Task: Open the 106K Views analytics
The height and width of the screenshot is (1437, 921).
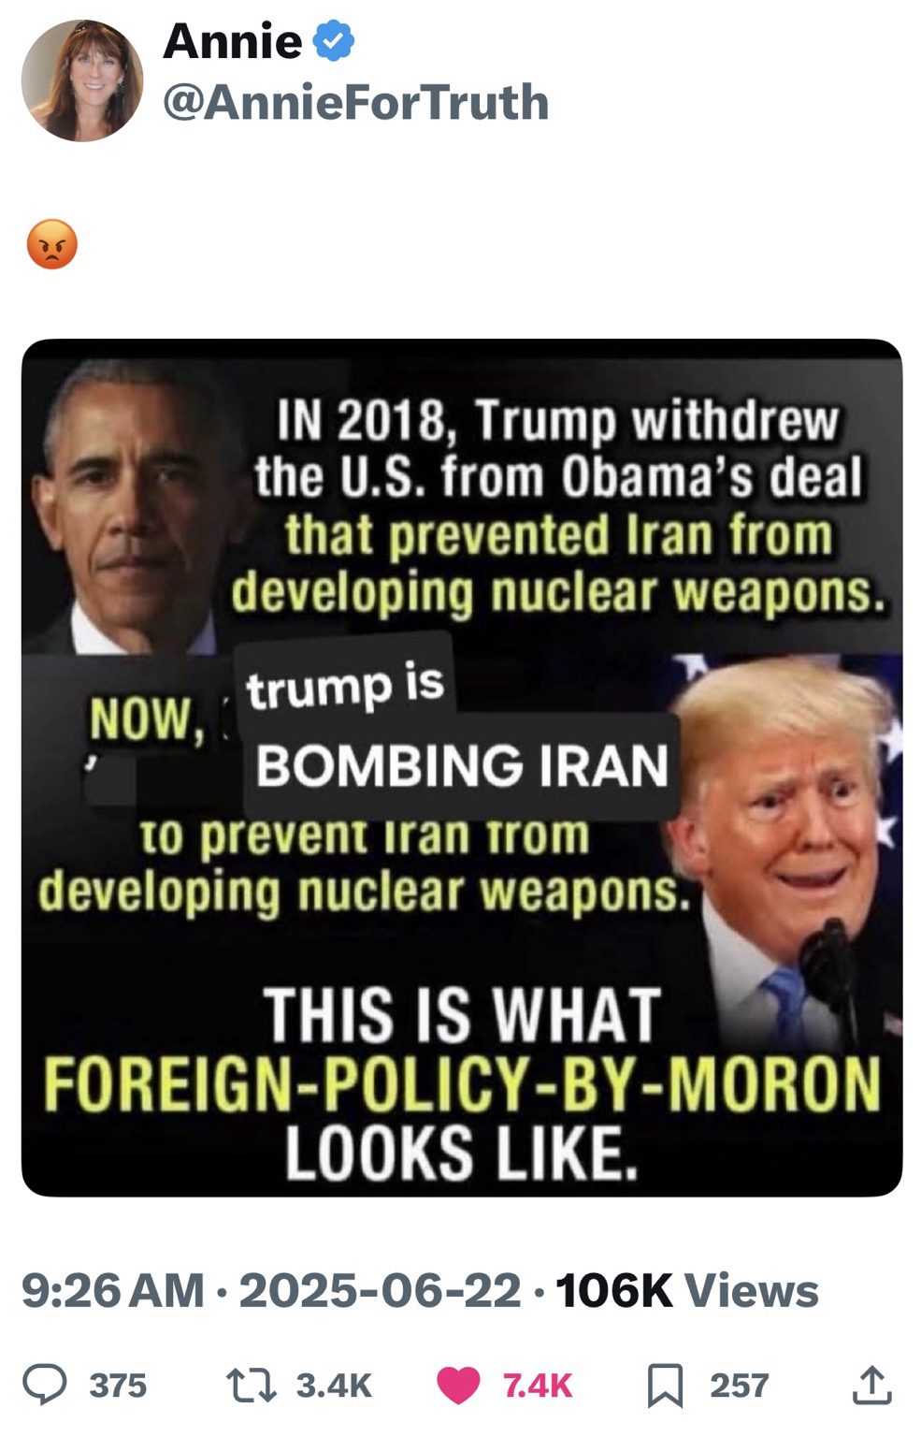Action: click(x=687, y=1291)
